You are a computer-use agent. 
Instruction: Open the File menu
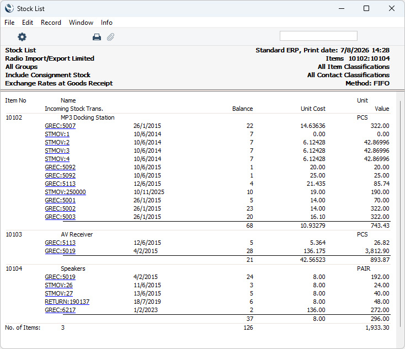pyautogui.click(x=9, y=23)
